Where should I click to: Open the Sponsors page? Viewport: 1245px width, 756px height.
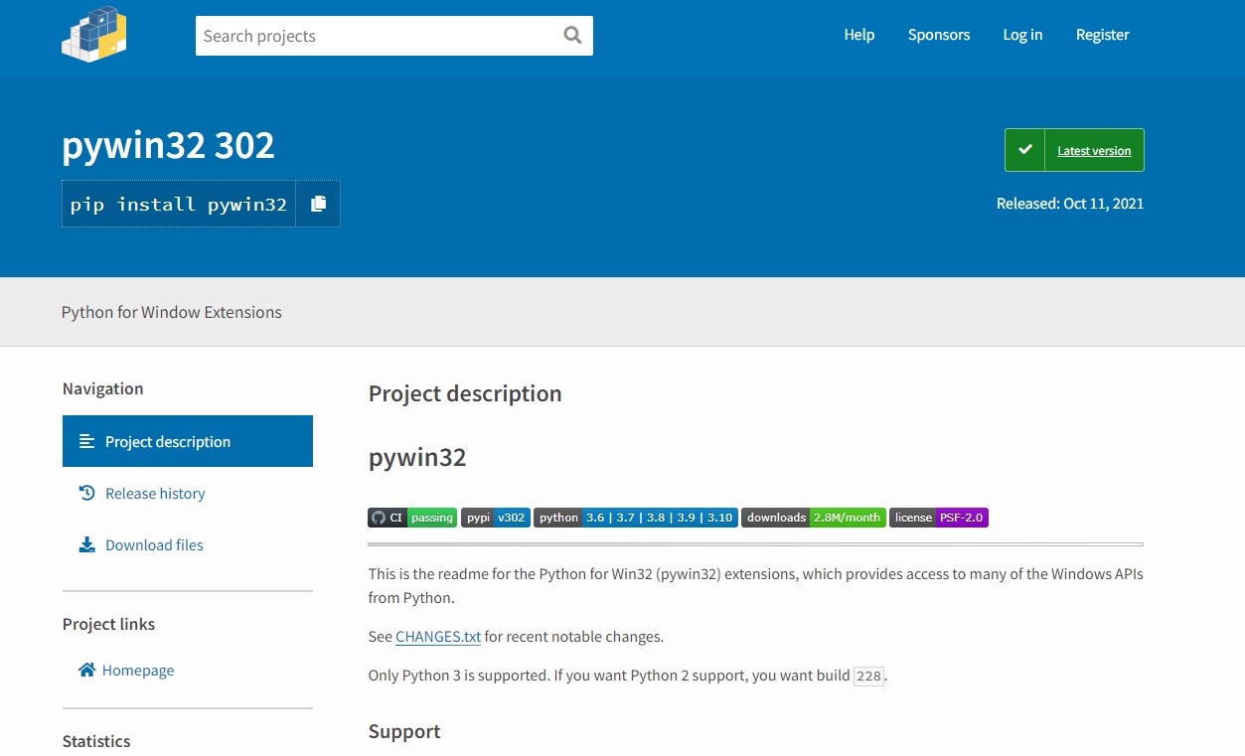[938, 35]
